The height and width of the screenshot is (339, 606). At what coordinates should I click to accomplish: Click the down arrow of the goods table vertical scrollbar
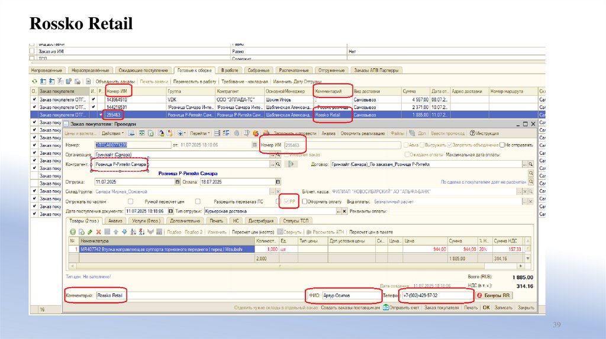528,259
